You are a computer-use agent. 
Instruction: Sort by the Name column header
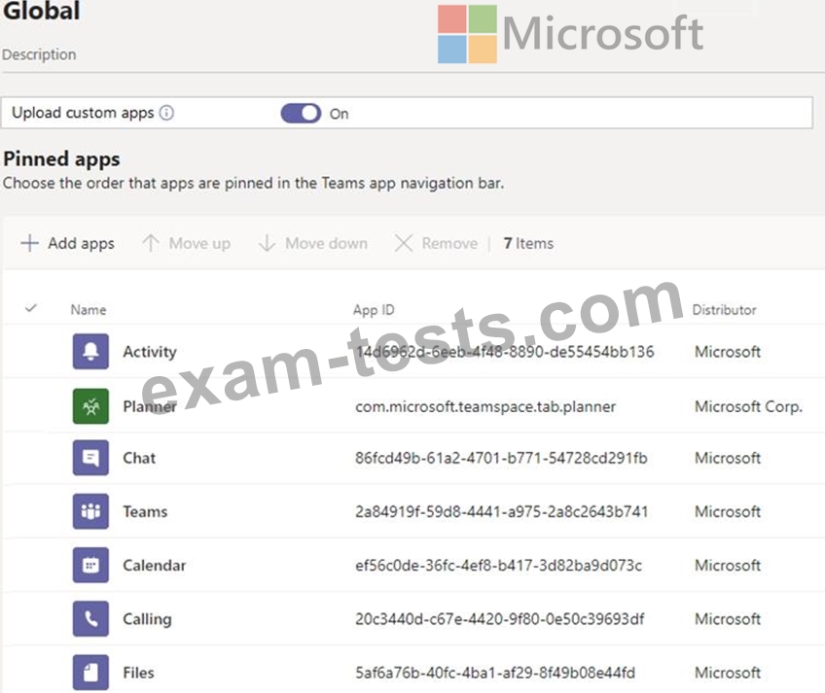(x=89, y=310)
